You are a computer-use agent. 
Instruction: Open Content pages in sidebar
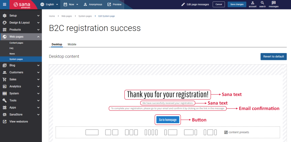coord(16,43)
